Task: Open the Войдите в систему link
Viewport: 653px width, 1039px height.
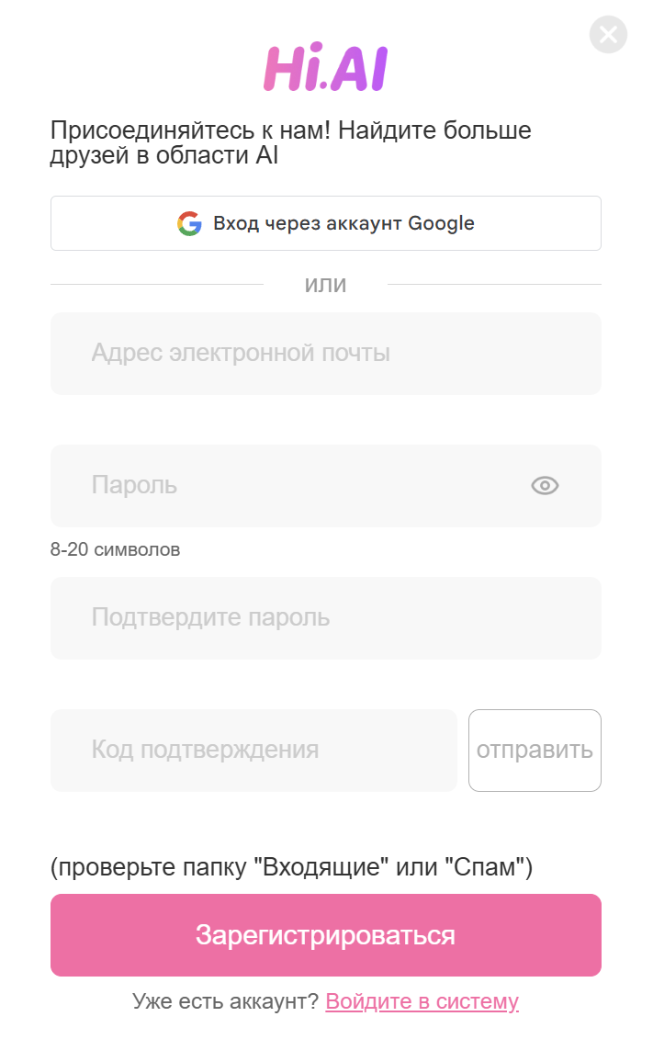Action: pos(422,1000)
